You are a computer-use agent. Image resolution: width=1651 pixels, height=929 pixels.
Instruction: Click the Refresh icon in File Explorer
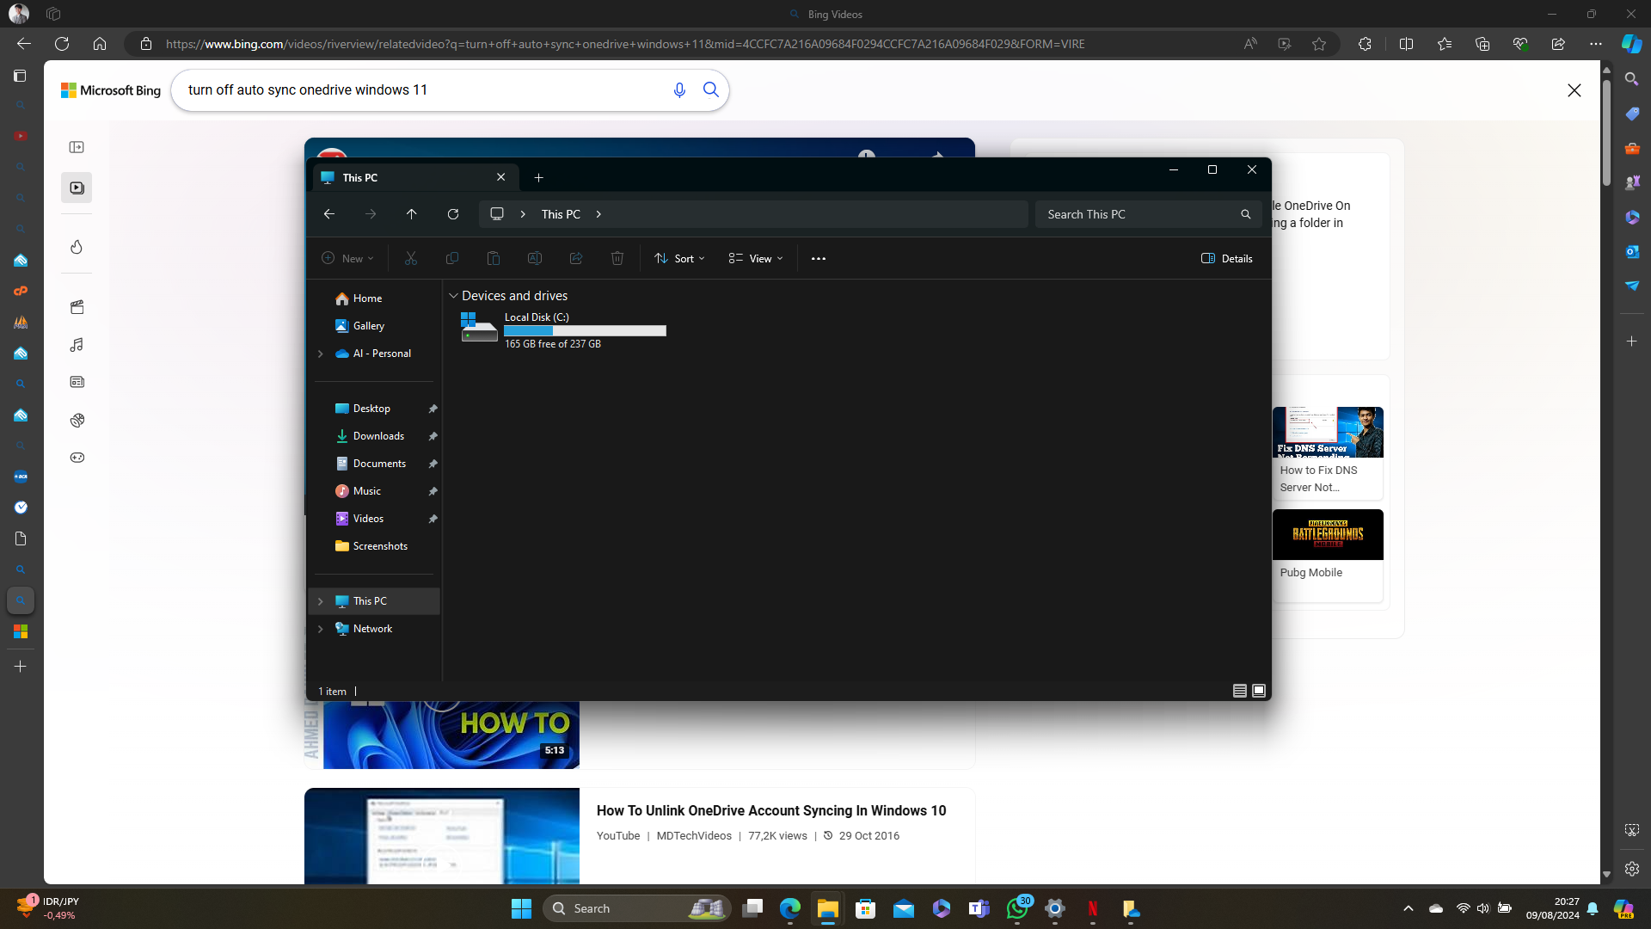point(453,214)
